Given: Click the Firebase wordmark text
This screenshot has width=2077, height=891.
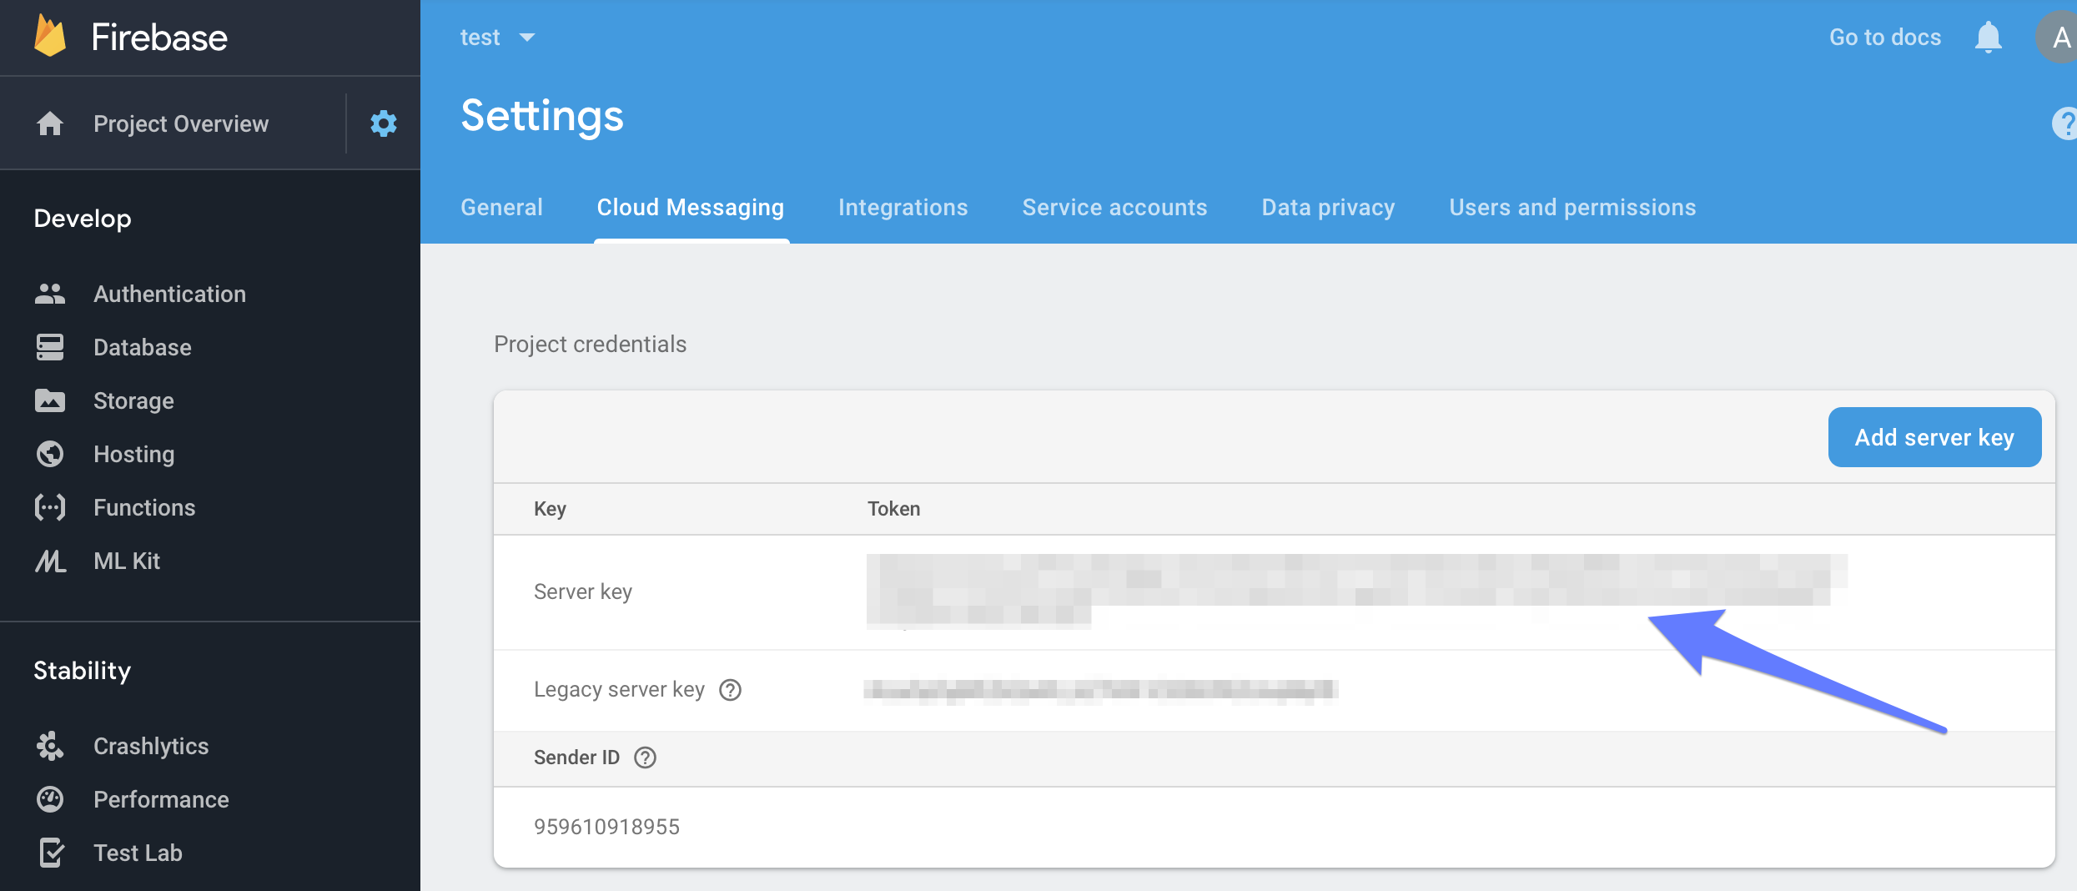Looking at the screenshot, I should 159,38.
